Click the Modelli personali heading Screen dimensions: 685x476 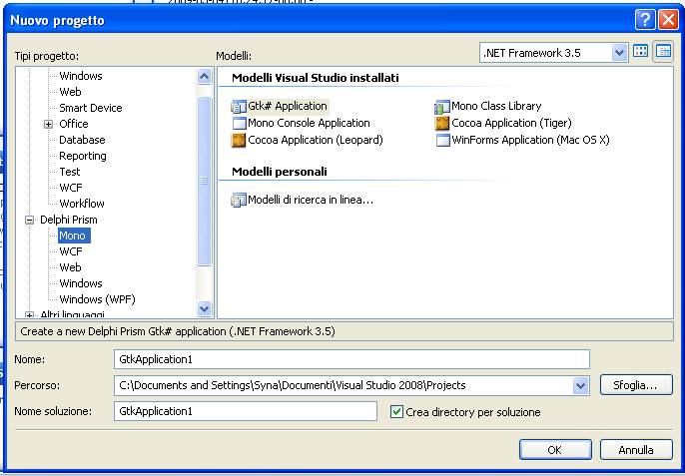click(280, 172)
